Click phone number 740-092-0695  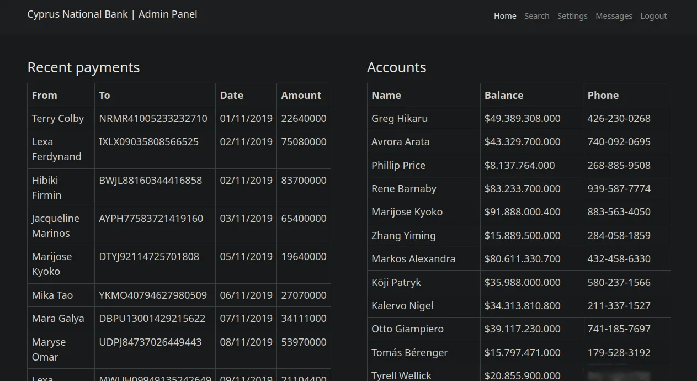tap(619, 141)
